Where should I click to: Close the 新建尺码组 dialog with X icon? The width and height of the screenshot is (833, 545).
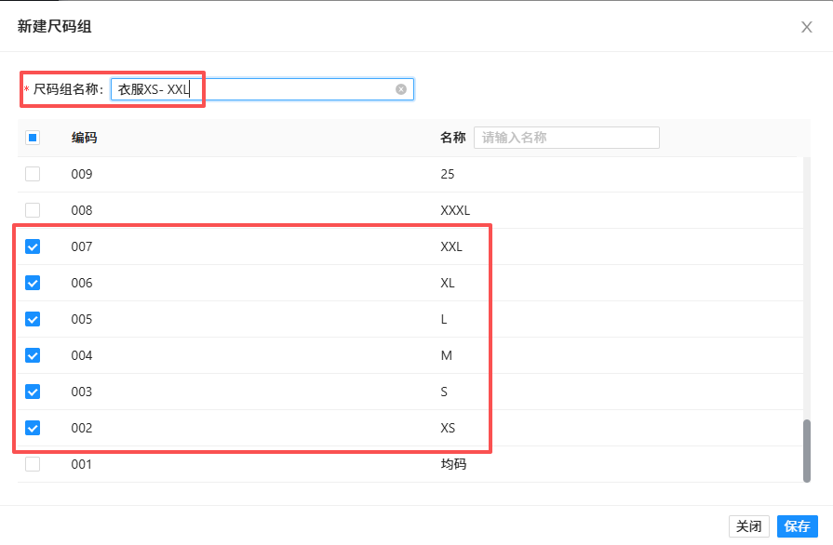pos(807,27)
